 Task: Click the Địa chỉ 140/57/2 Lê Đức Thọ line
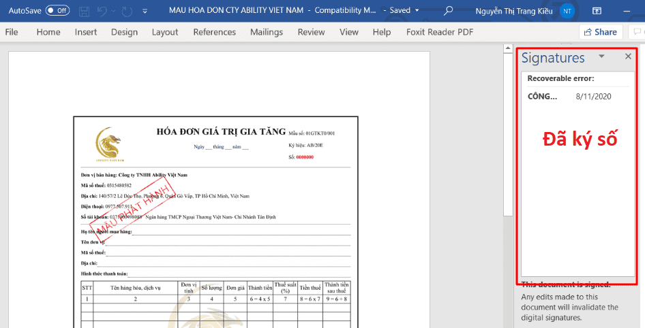165,196
